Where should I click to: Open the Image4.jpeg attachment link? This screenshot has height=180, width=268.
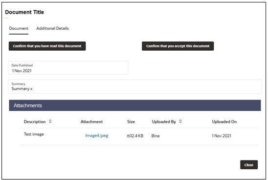(97, 136)
